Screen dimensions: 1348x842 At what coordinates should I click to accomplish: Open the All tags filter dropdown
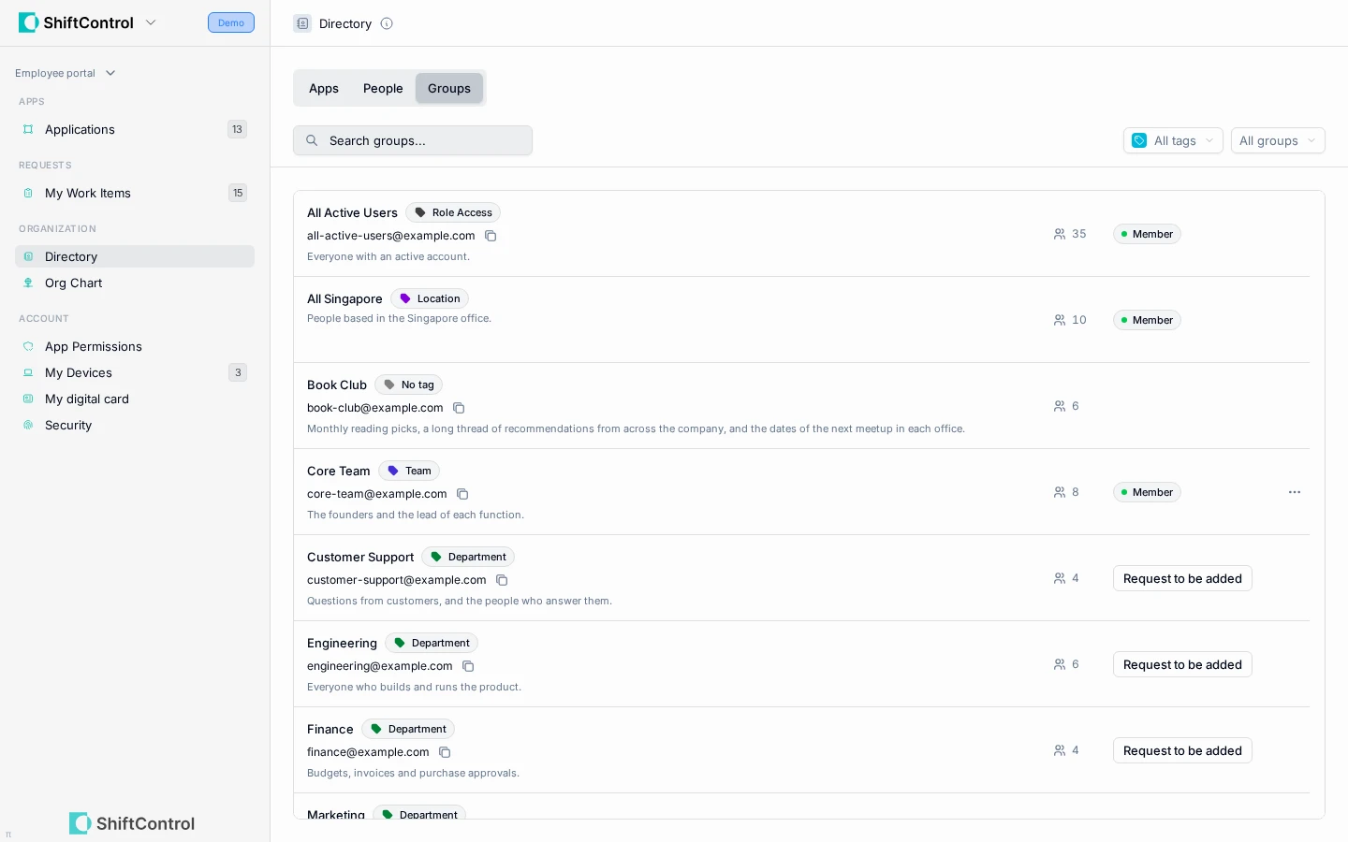pos(1173,140)
